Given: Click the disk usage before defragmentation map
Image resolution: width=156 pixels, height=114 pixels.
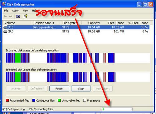Looking at the screenshot, I should [78, 58].
